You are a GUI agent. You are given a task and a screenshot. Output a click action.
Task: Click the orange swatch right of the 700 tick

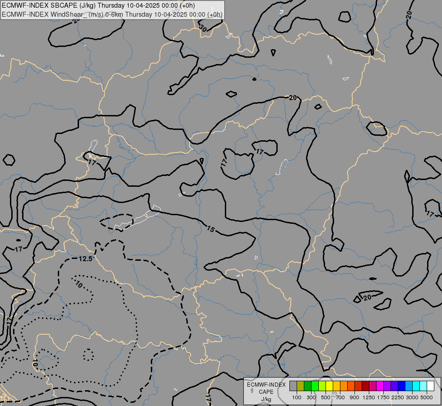[x=344, y=386]
